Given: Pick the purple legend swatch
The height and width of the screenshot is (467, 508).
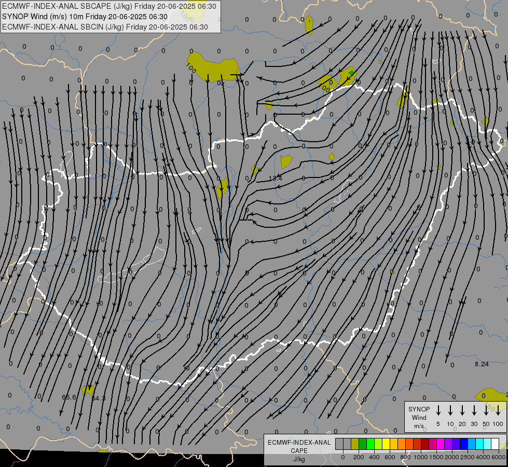Looking at the screenshot, I should (x=449, y=444).
